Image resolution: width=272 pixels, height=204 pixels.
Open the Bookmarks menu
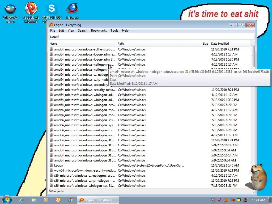(99, 31)
